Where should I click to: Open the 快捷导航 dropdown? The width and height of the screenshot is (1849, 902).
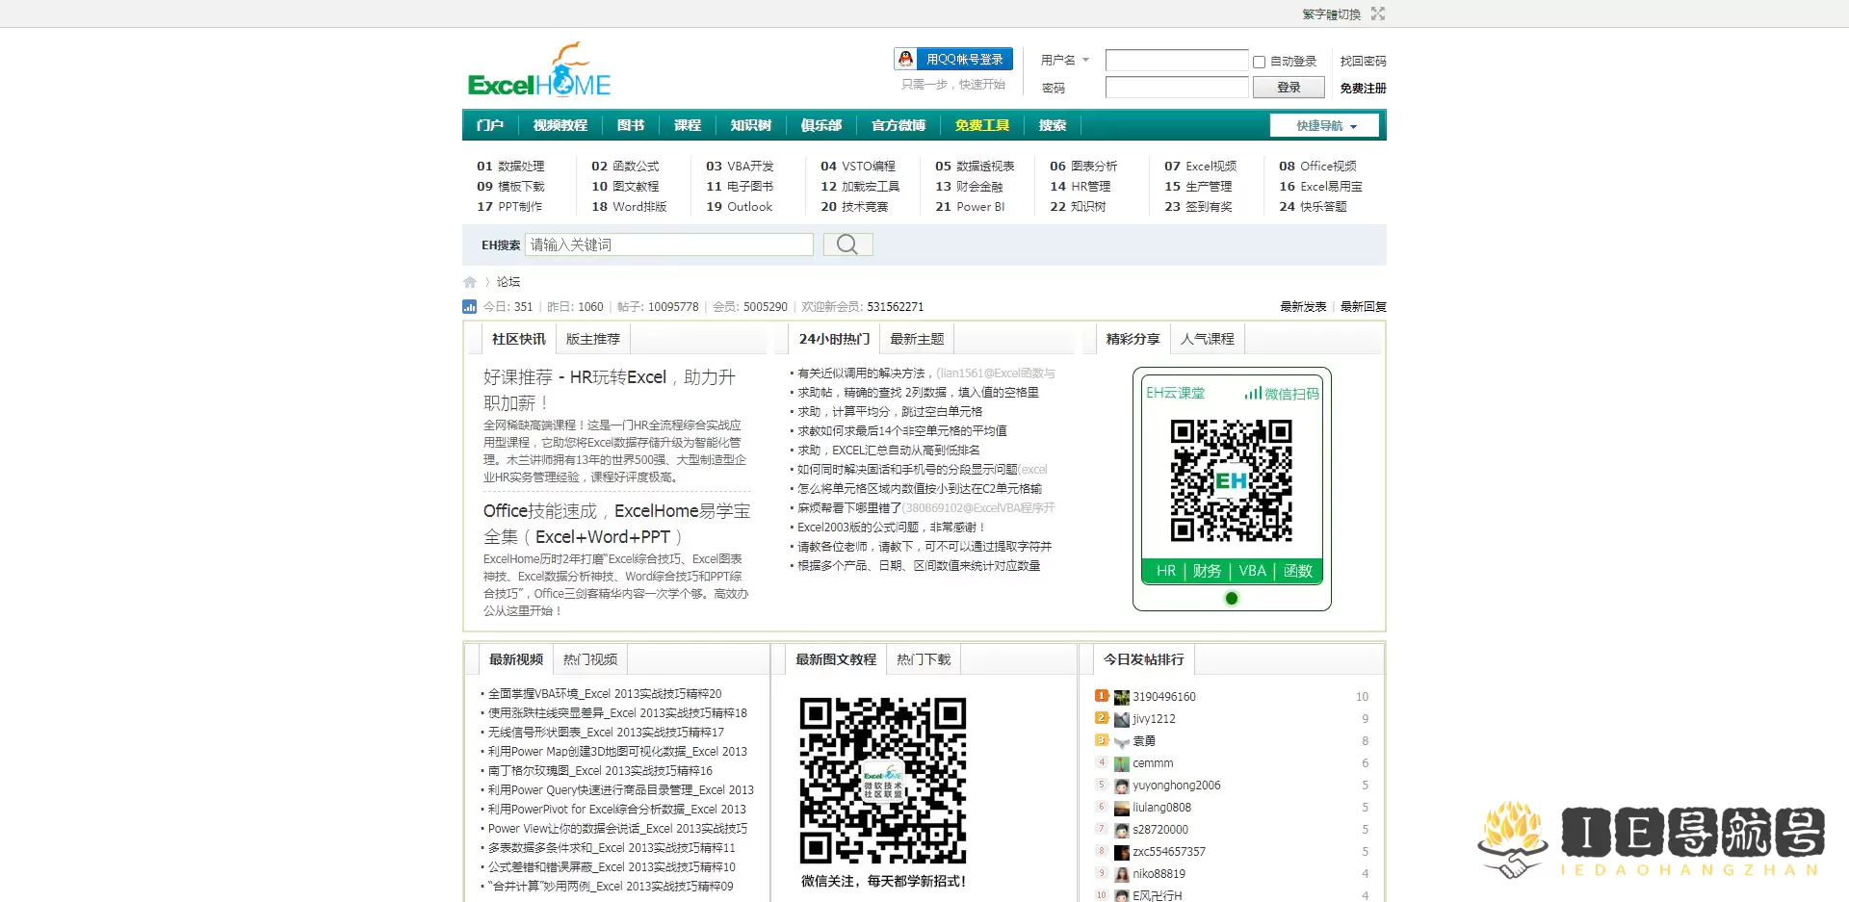pyautogui.click(x=1325, y=126)
